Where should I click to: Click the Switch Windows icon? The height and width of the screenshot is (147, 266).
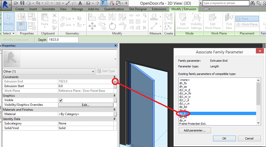118,3
